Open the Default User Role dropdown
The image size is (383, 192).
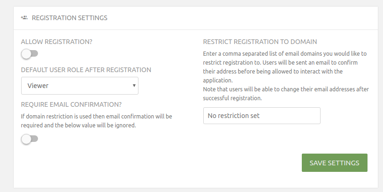click(80, 86)
